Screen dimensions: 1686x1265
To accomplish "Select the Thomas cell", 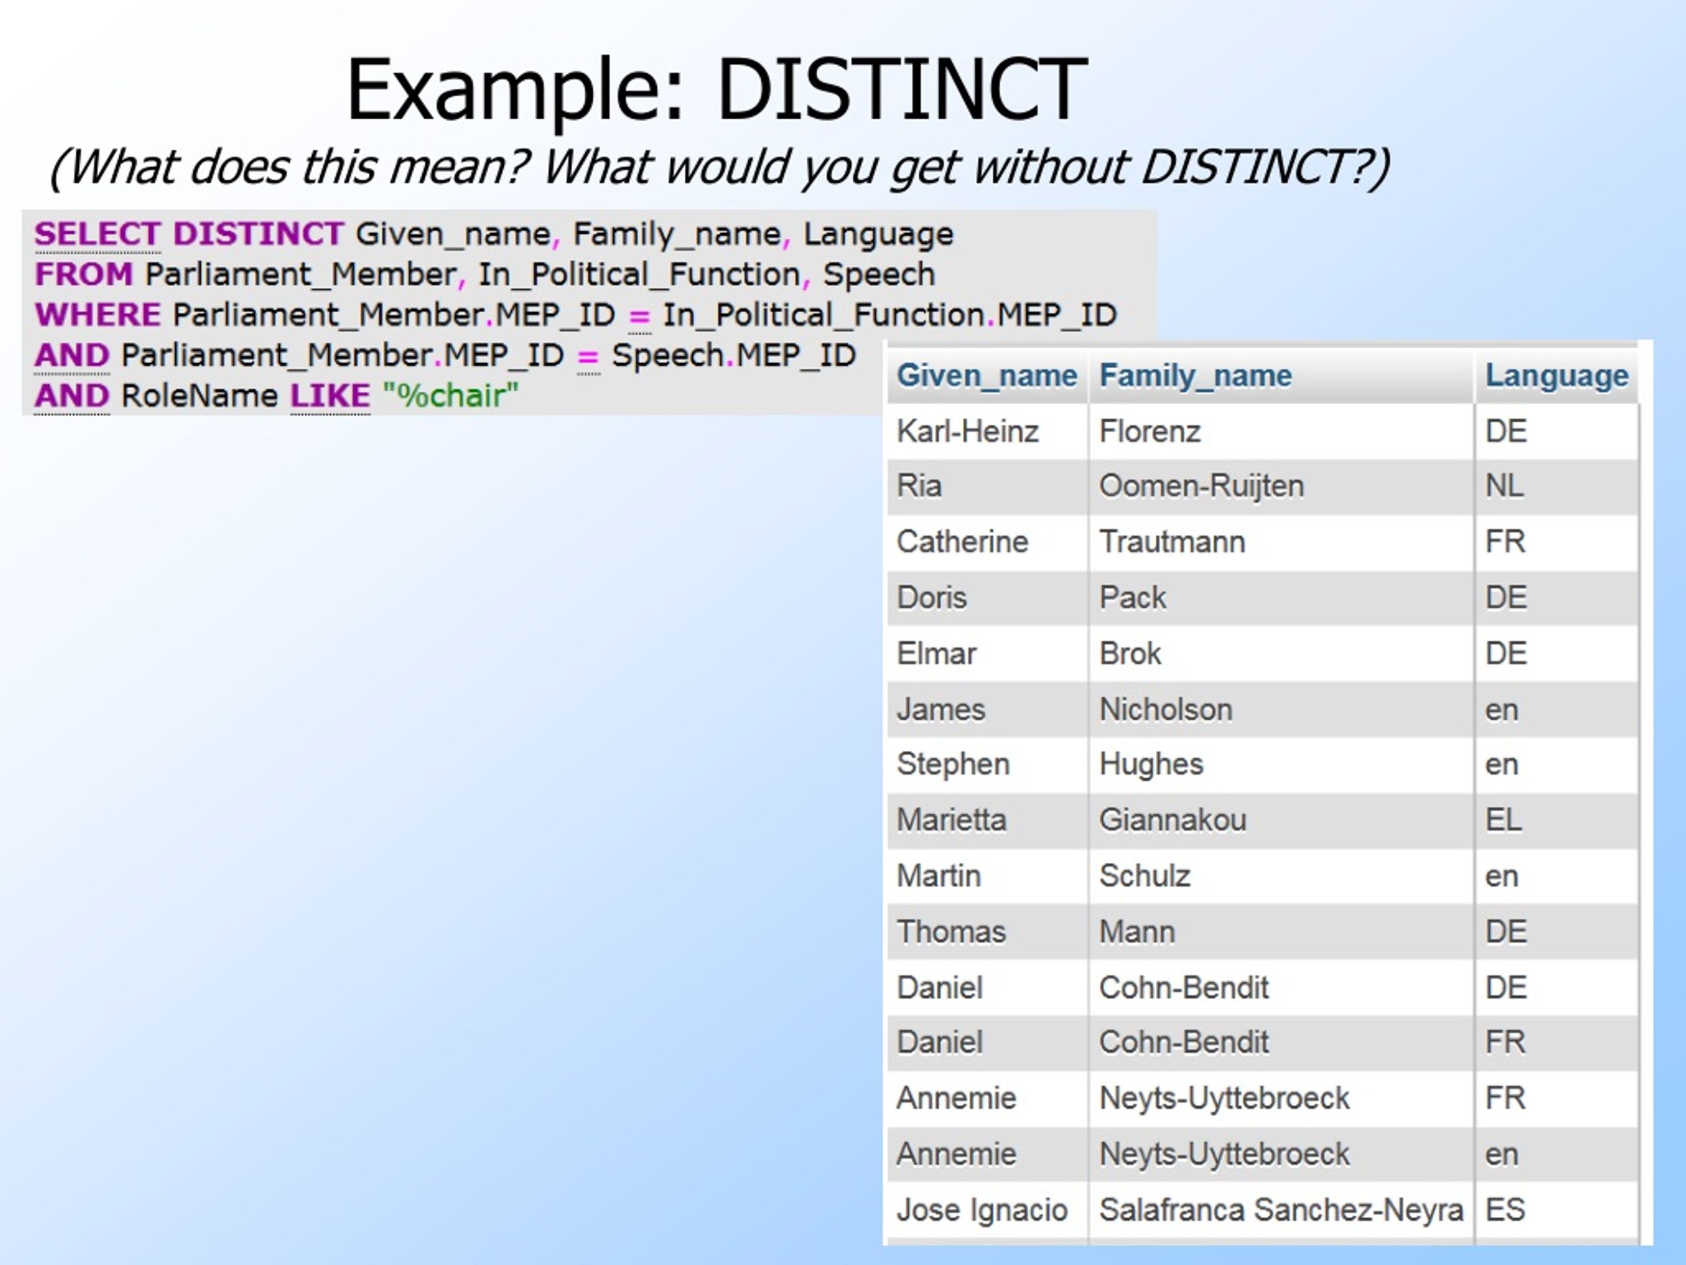I will (x=987, y=932).
